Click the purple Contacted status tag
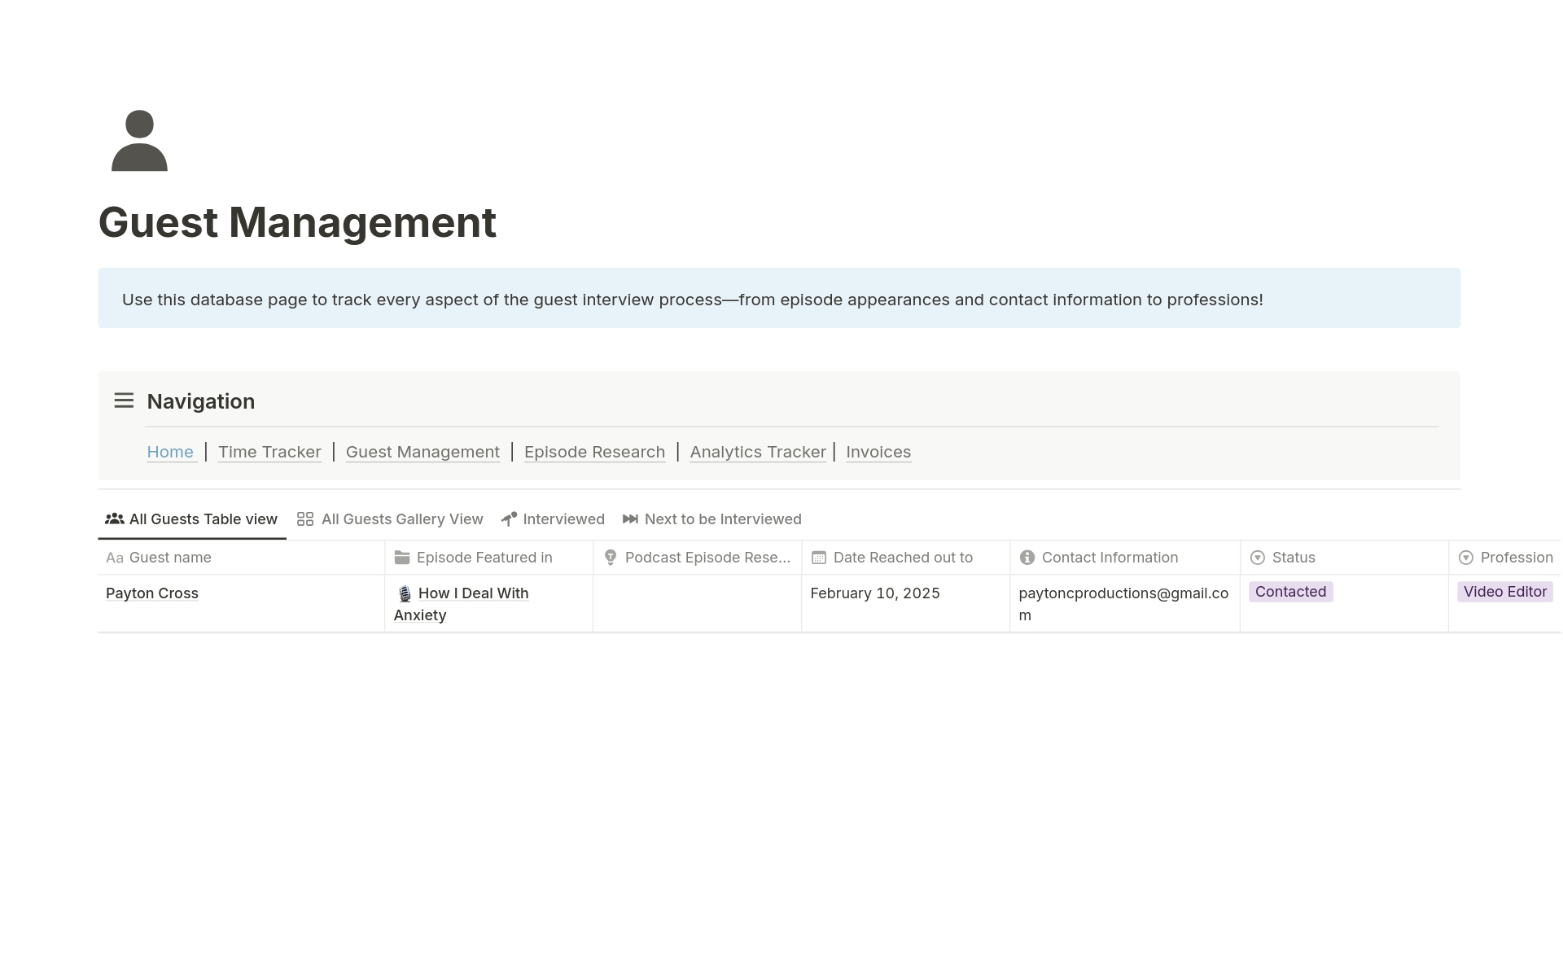The image size is (1563, 976). click(1290, 592)
